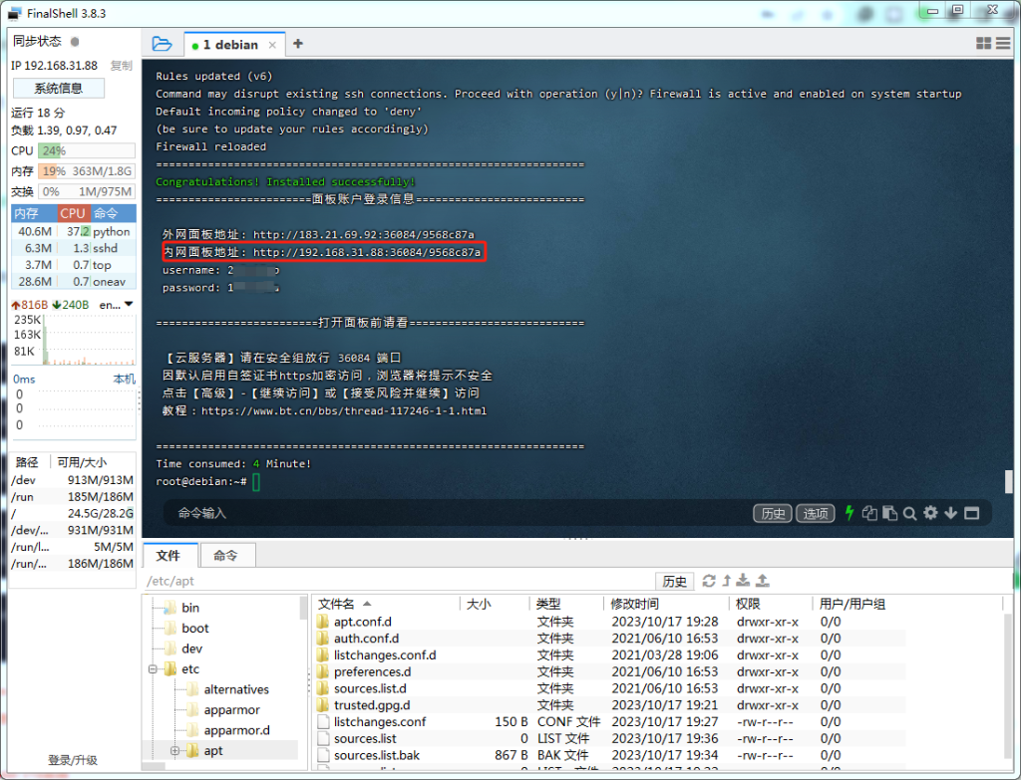Sort files by 用户/用户组 column header

905,604
